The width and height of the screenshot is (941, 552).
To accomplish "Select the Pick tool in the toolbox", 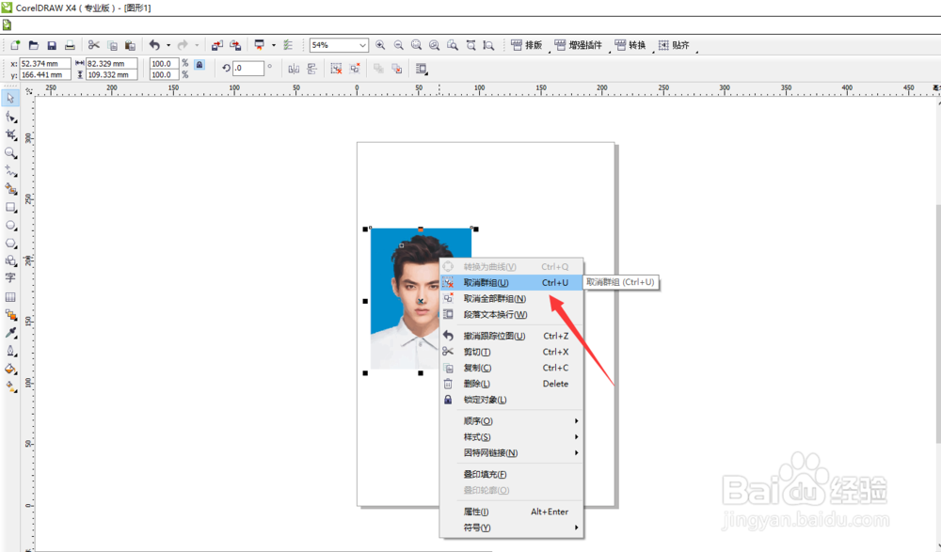I will pyautogui.click(x=10, y=99).
